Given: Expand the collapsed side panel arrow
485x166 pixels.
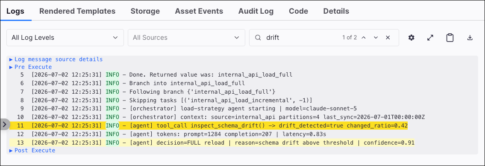Looking at the screenshot, I should (x=5, y=124).
